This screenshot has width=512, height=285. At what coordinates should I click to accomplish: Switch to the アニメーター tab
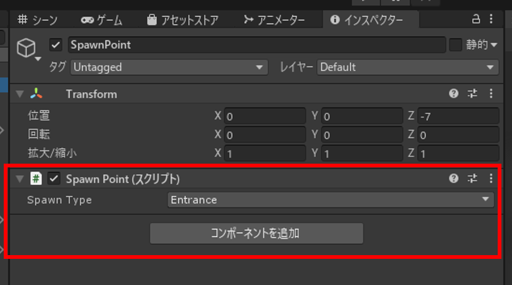coord(273,20)
